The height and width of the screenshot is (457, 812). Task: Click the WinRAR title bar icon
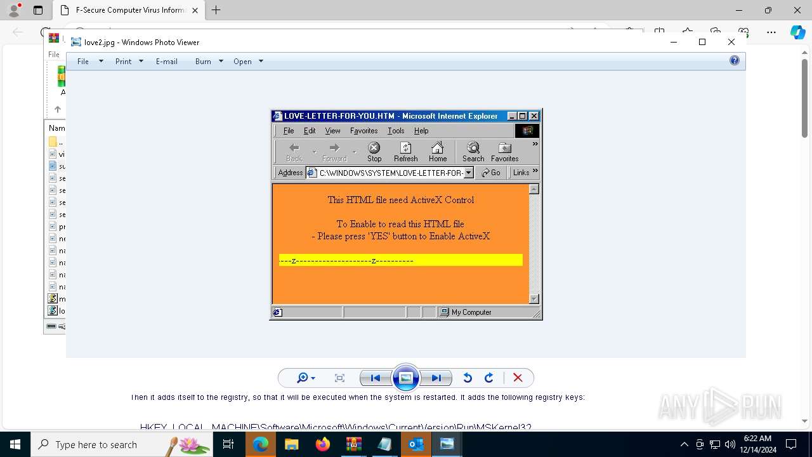(x=54, y=38)
